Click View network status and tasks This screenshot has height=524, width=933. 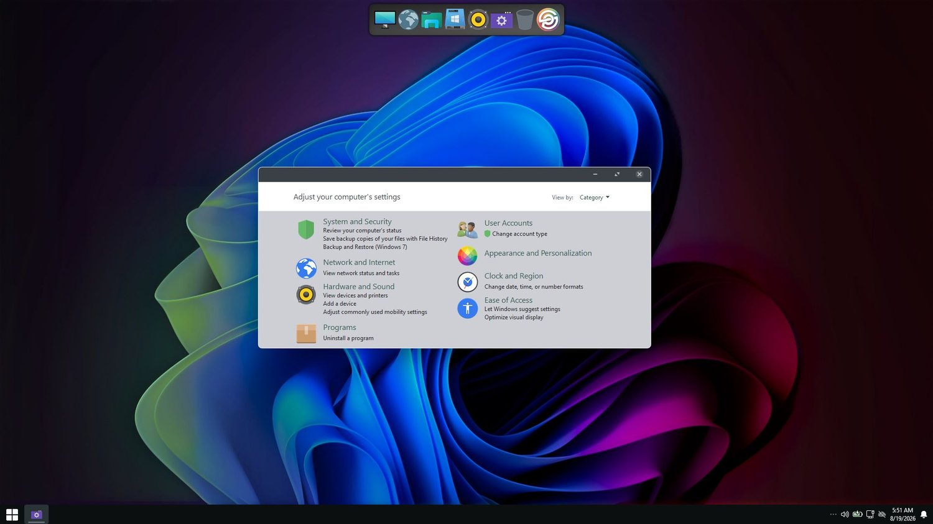click(361, 273)
